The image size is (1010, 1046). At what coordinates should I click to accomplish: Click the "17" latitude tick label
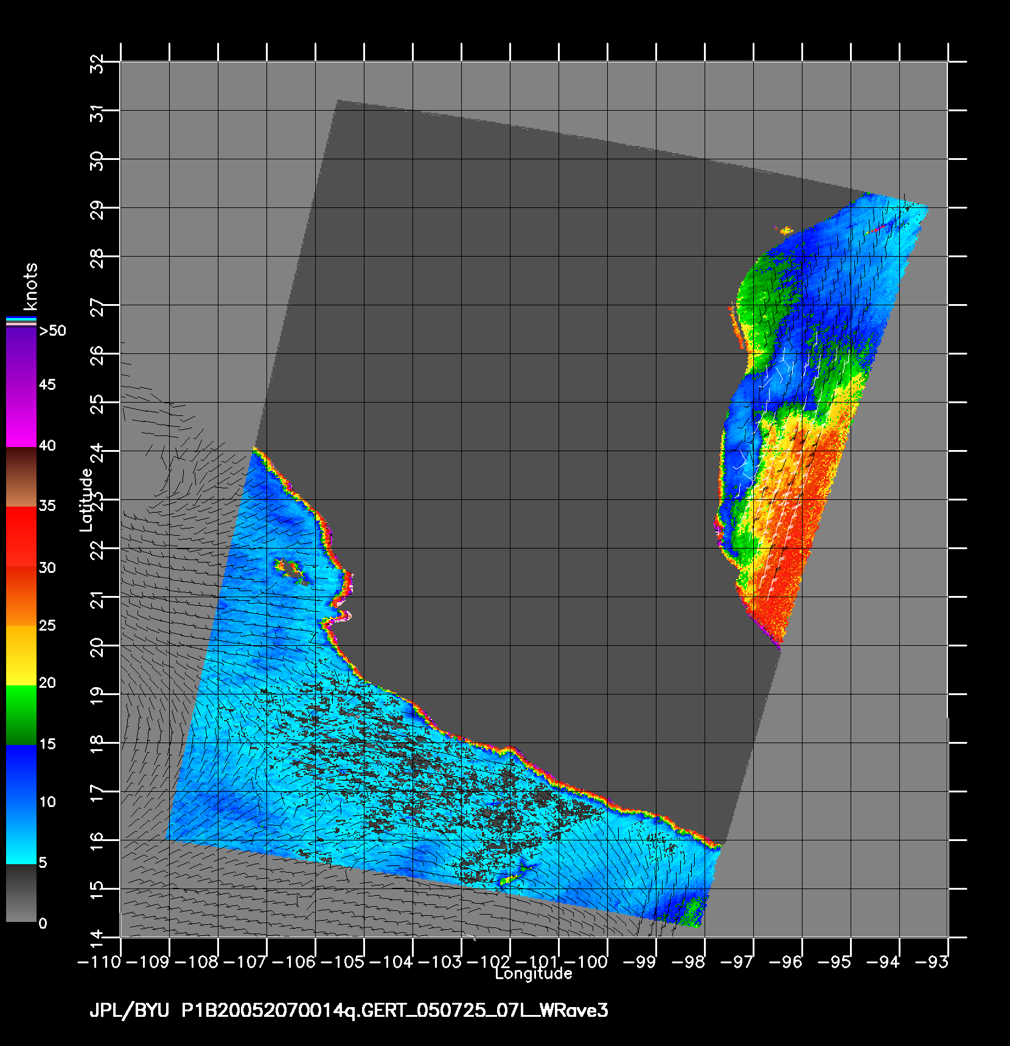coord(97,794)
